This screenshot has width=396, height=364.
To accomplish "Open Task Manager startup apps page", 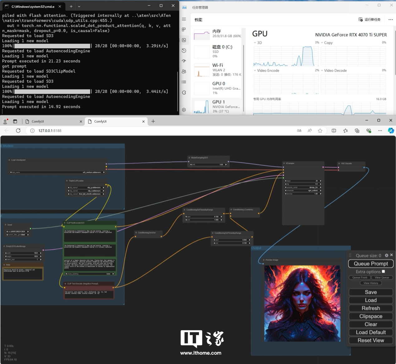I will tap(184, 61).
